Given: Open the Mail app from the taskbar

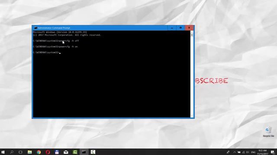Looking at the screenshot, I should (66, 152).
